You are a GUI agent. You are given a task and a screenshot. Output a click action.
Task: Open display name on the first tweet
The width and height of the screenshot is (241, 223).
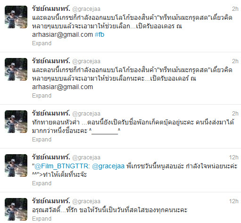tap(51, 8)
